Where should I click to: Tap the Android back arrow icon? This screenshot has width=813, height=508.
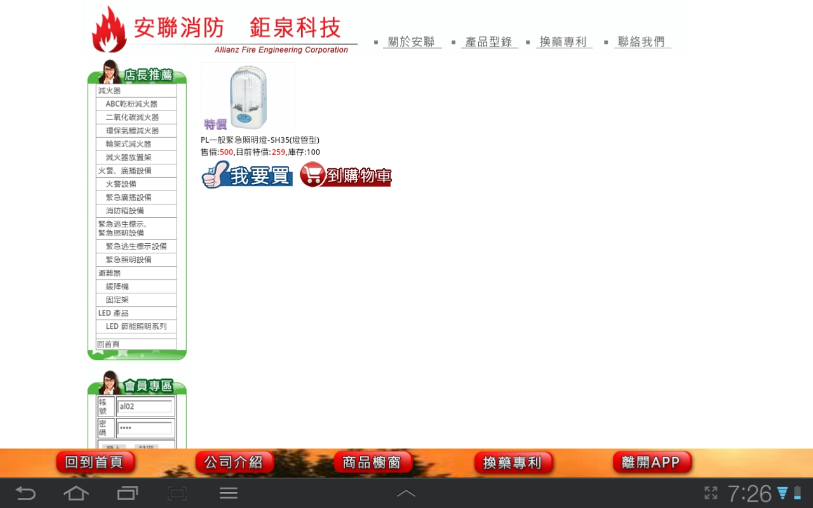click(25, 493)
